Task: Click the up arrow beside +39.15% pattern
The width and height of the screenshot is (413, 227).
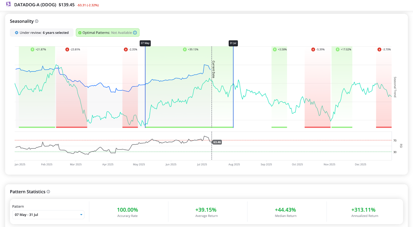Action: point(185,50)
